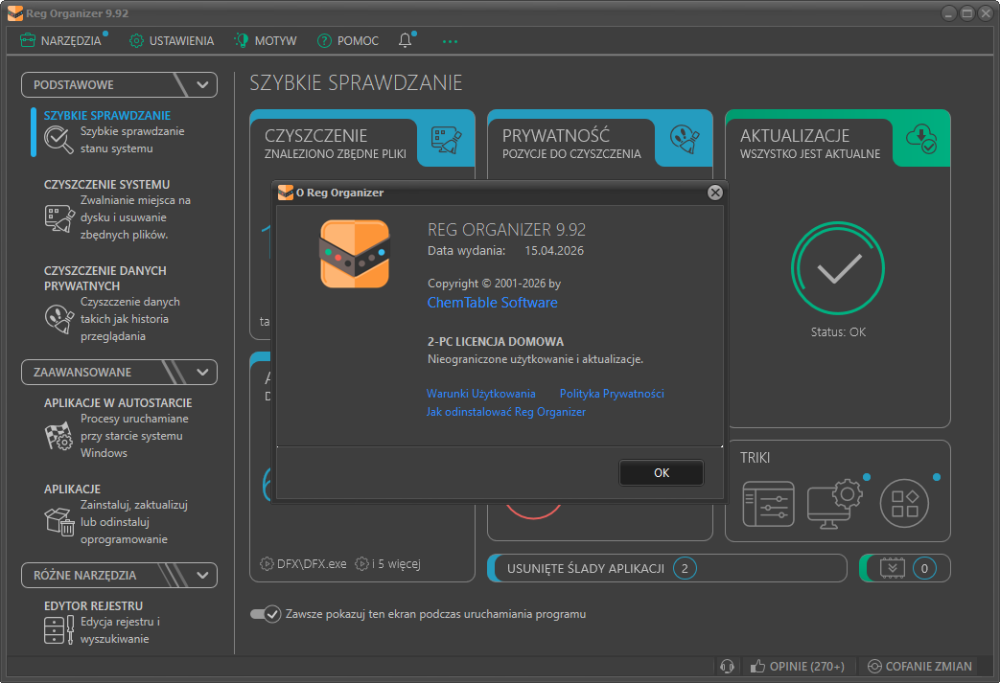Viewport: 1000px width, 683px height.
Task: Click the Szybkie sprawdzanie magnifier icon
Action: point(58,140)
